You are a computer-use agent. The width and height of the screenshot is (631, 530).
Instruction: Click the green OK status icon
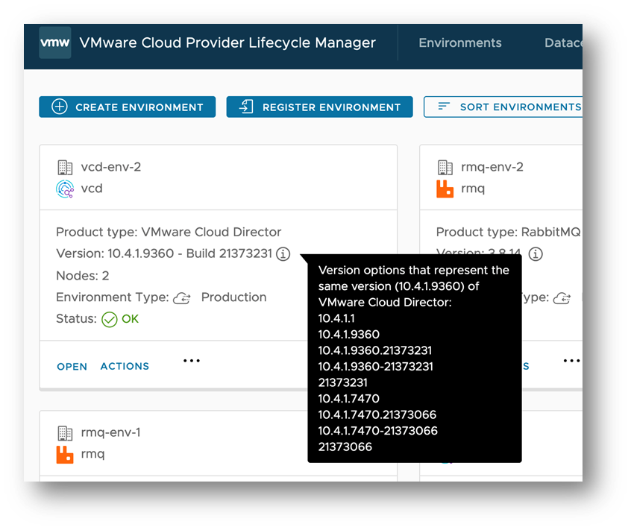click(110, 319)
